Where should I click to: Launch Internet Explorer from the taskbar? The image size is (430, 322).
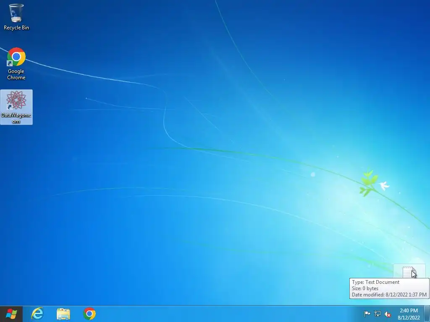[x=37, y=314]
